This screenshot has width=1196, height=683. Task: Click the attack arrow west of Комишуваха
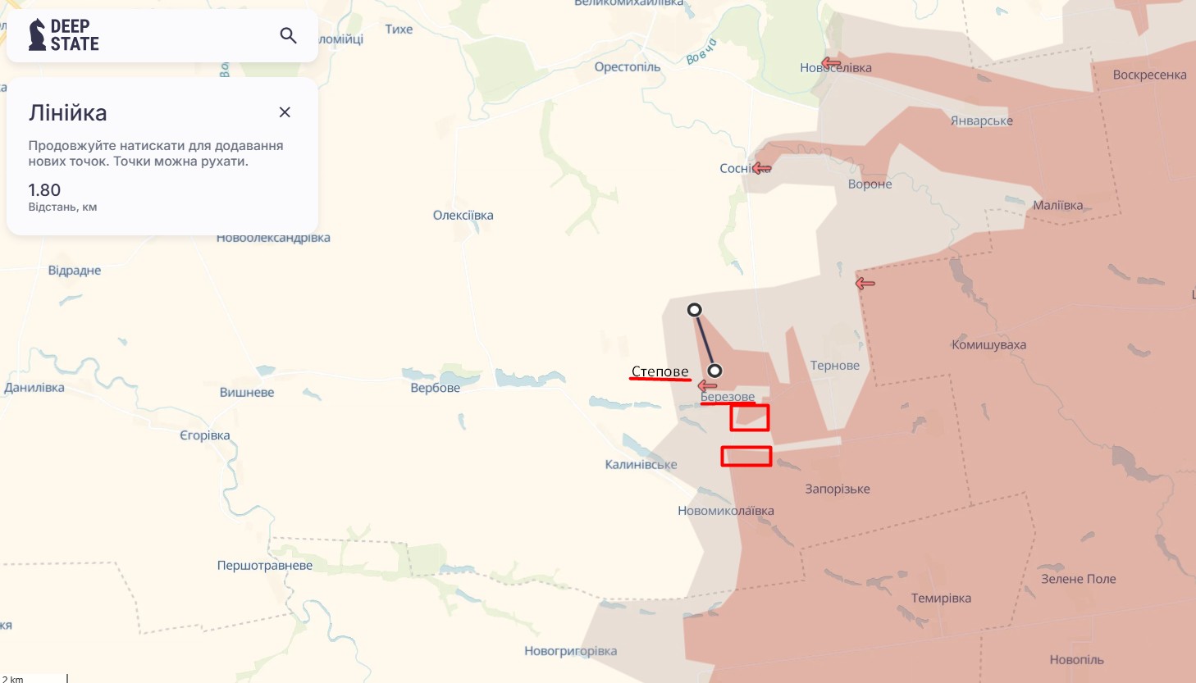click(x=865, y=284)
